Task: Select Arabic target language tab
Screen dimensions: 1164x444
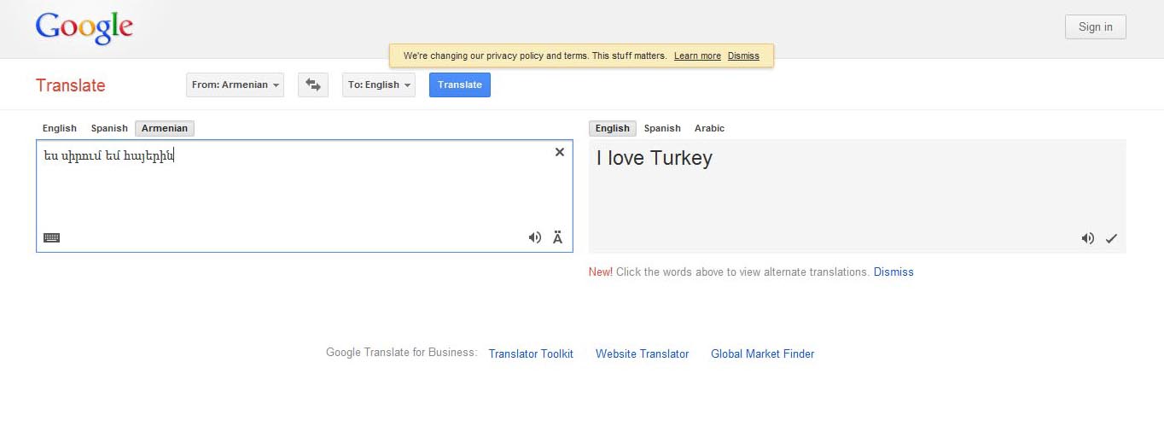Action: click(x=709, y=128)
